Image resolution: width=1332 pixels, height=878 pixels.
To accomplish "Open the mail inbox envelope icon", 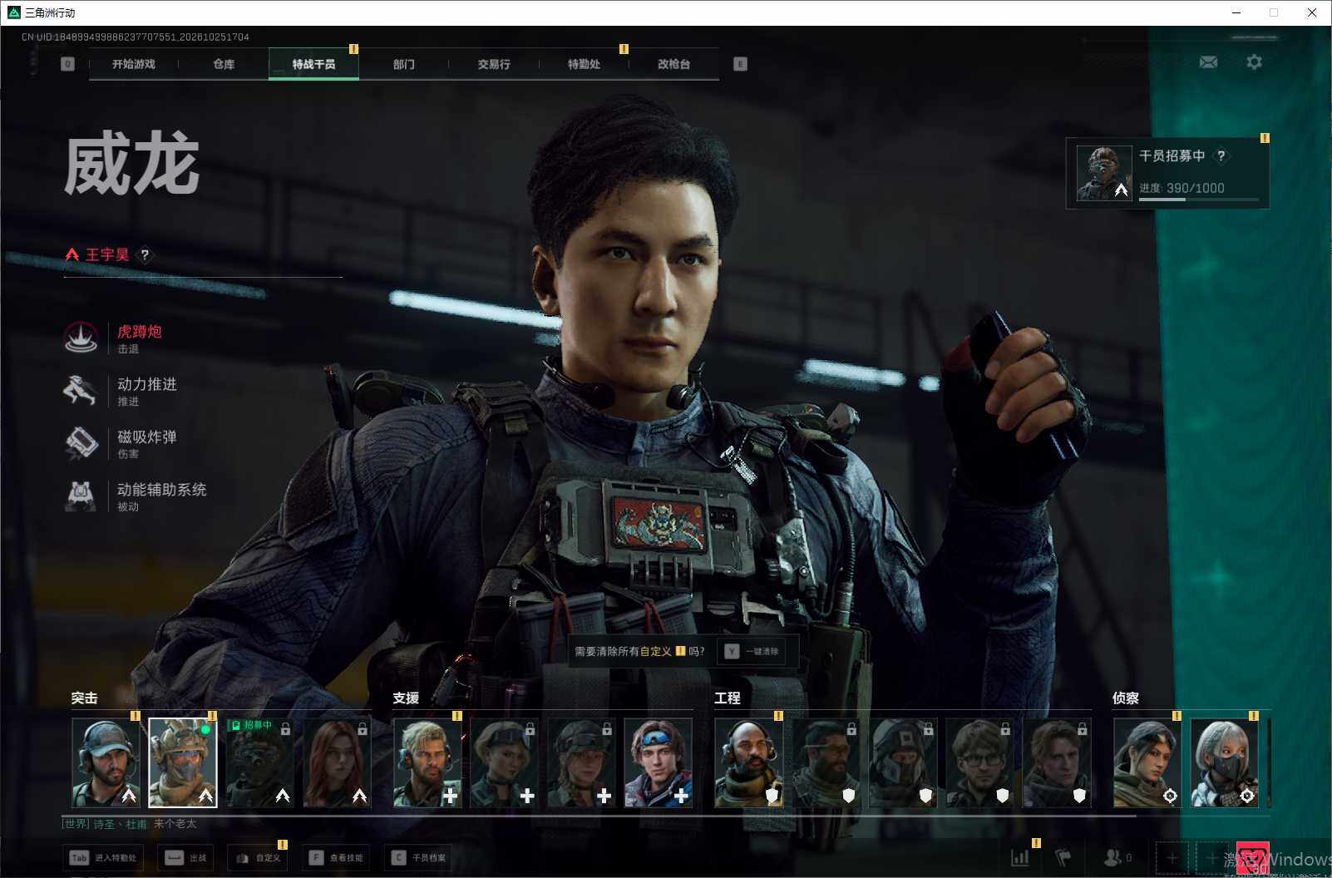I will [x=1208, y=62].
